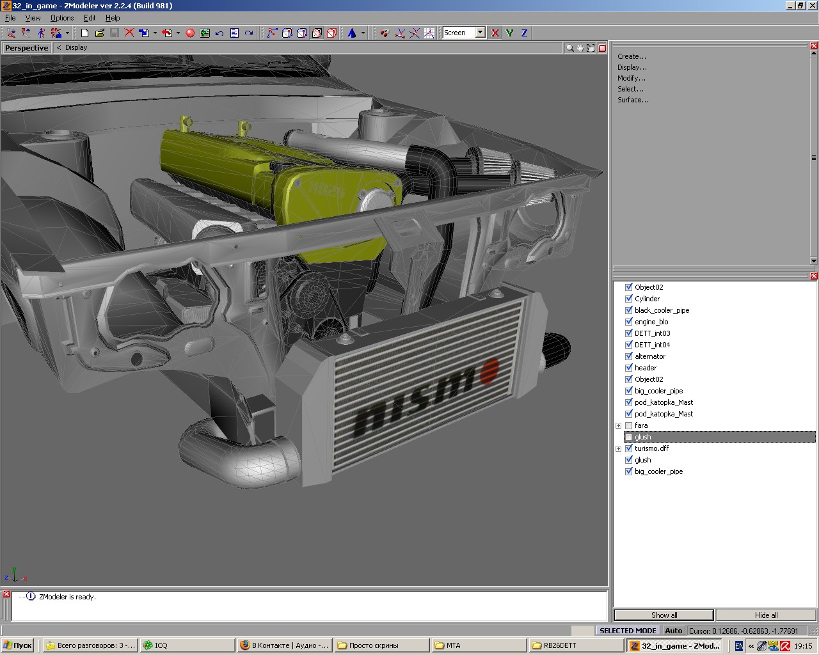Expand the Create... command group
The height and width of the screenshot is (655, 819).
(632, 56)
